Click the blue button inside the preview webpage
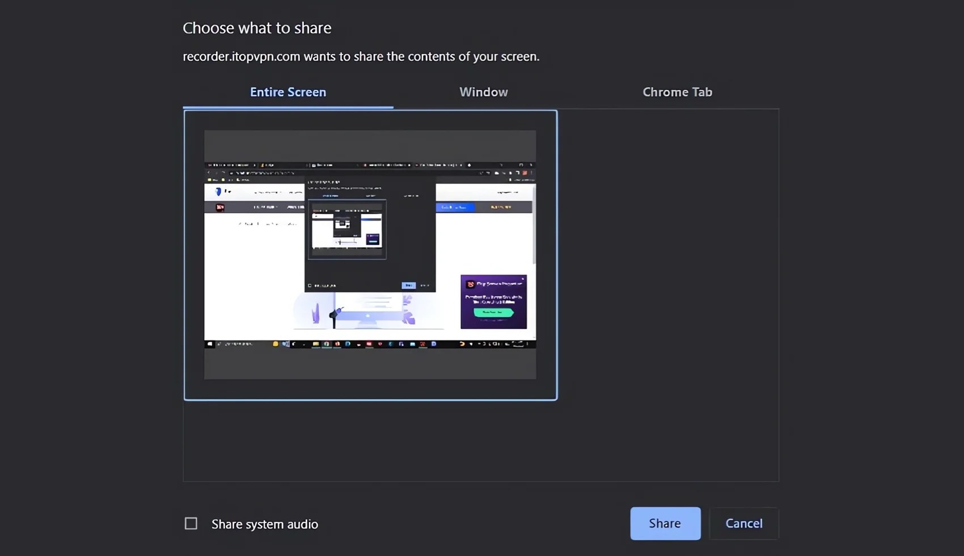This screenshot has height=556, width=964. tap(455, 207)
